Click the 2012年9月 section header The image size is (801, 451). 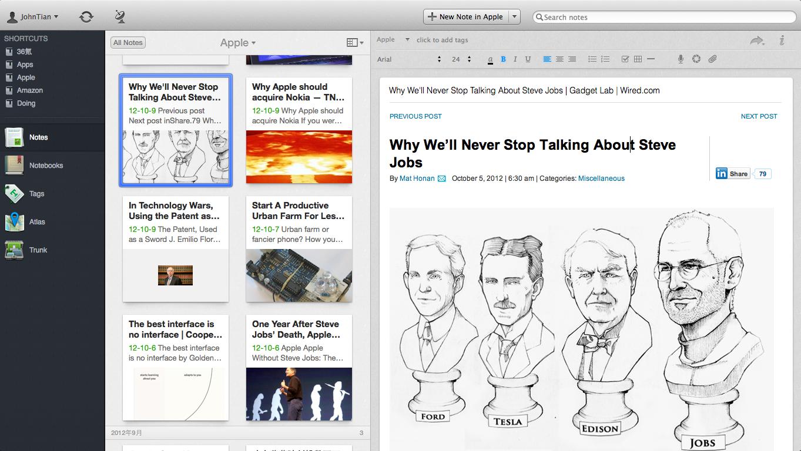click(237, 433)
